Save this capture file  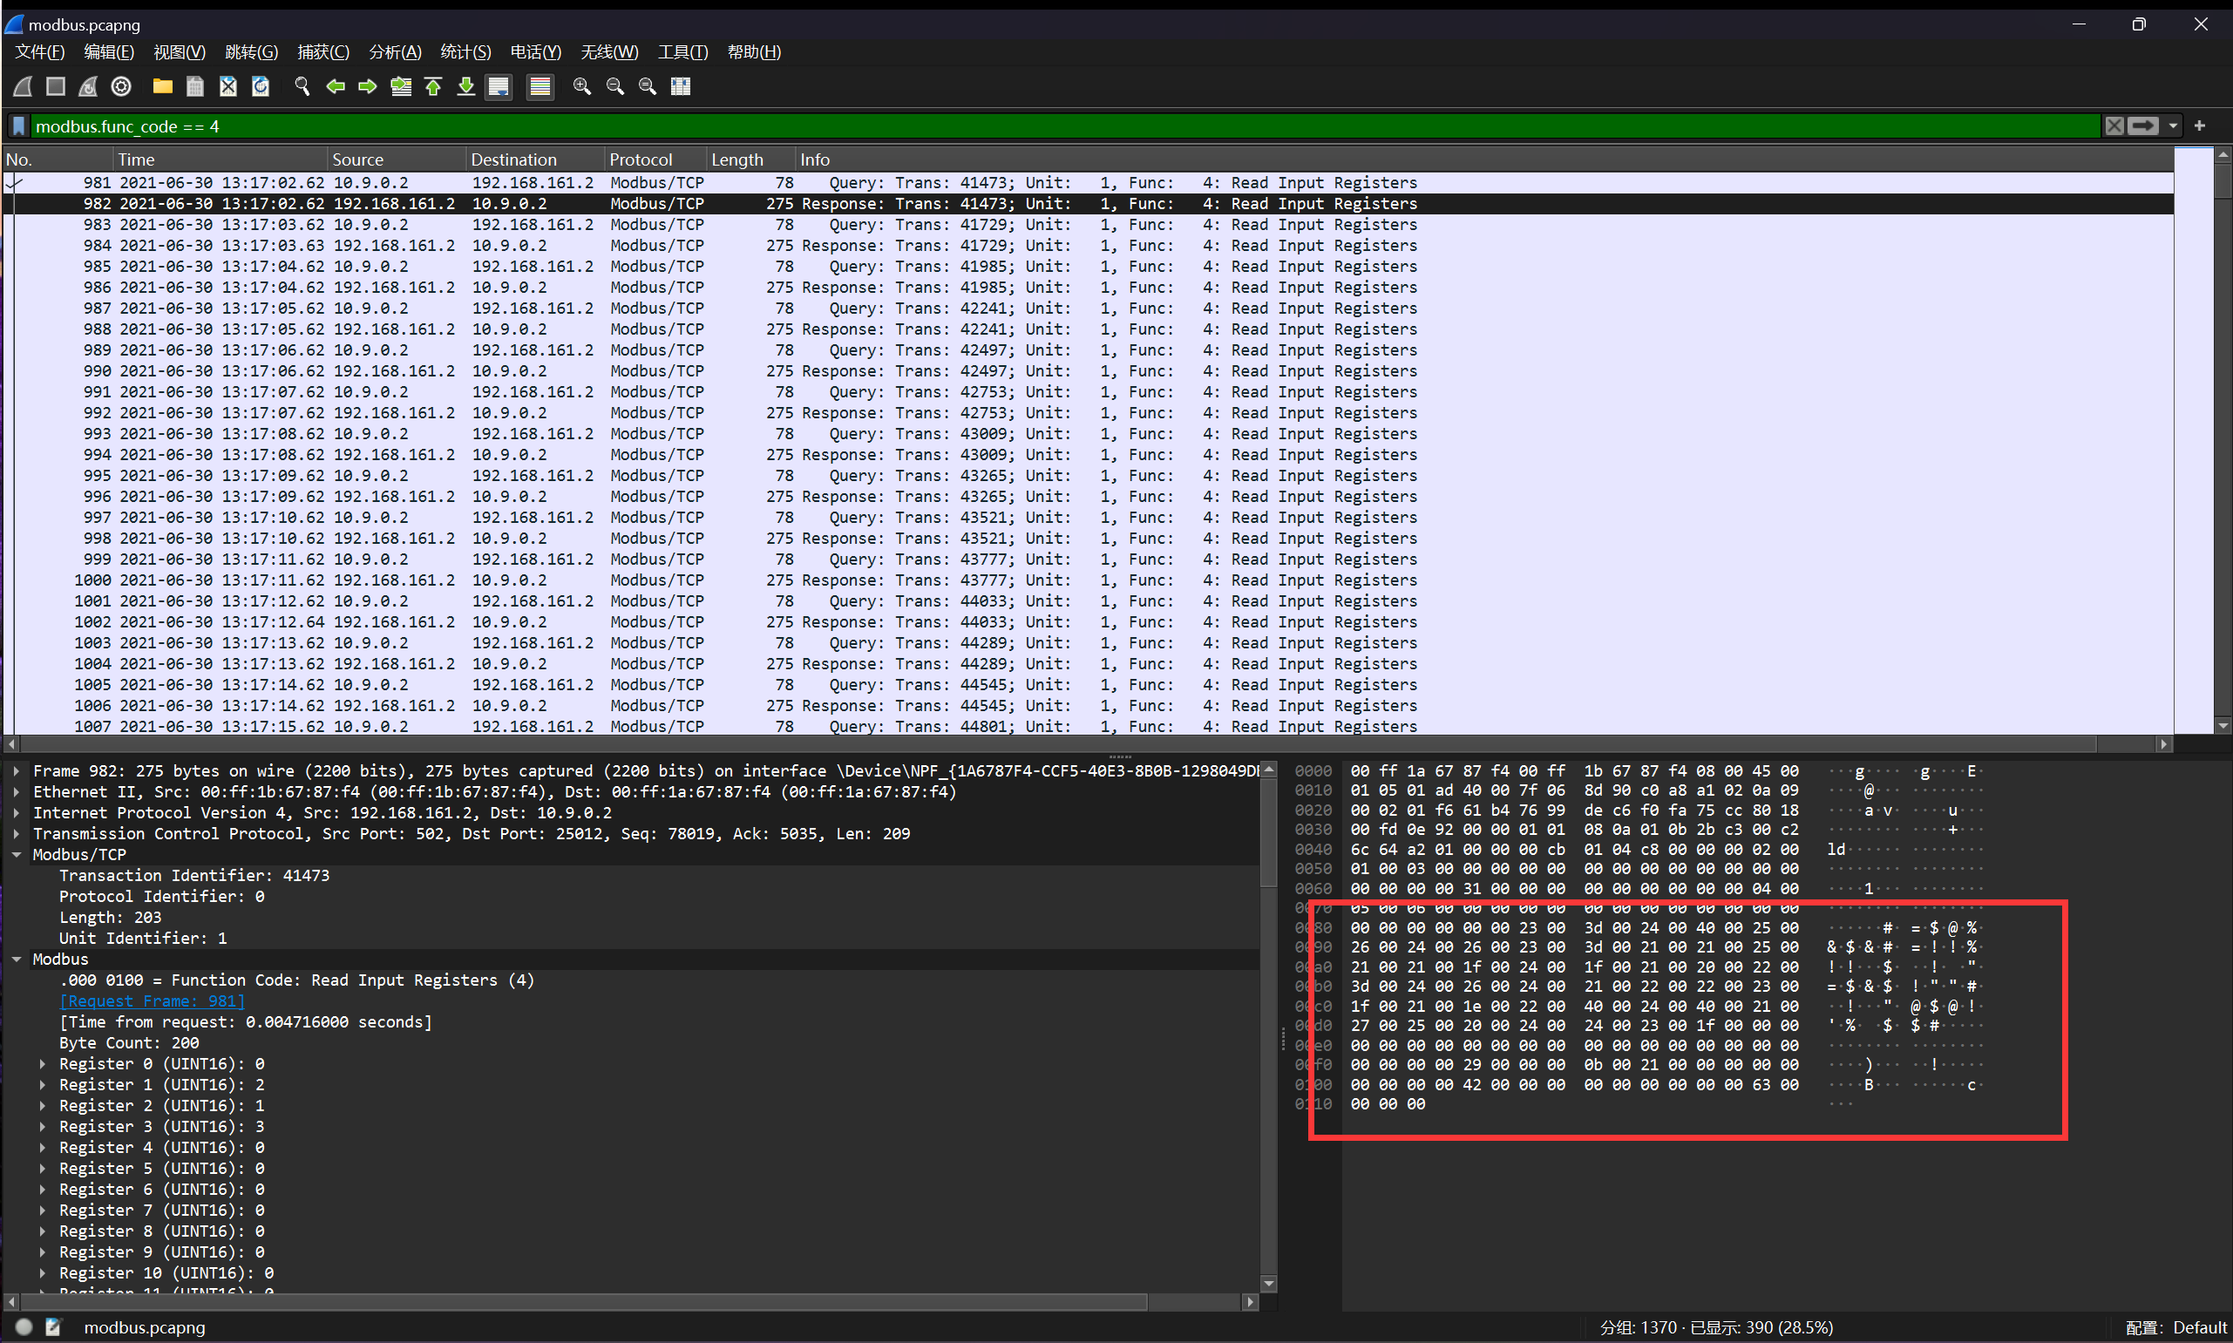(195, 87)
